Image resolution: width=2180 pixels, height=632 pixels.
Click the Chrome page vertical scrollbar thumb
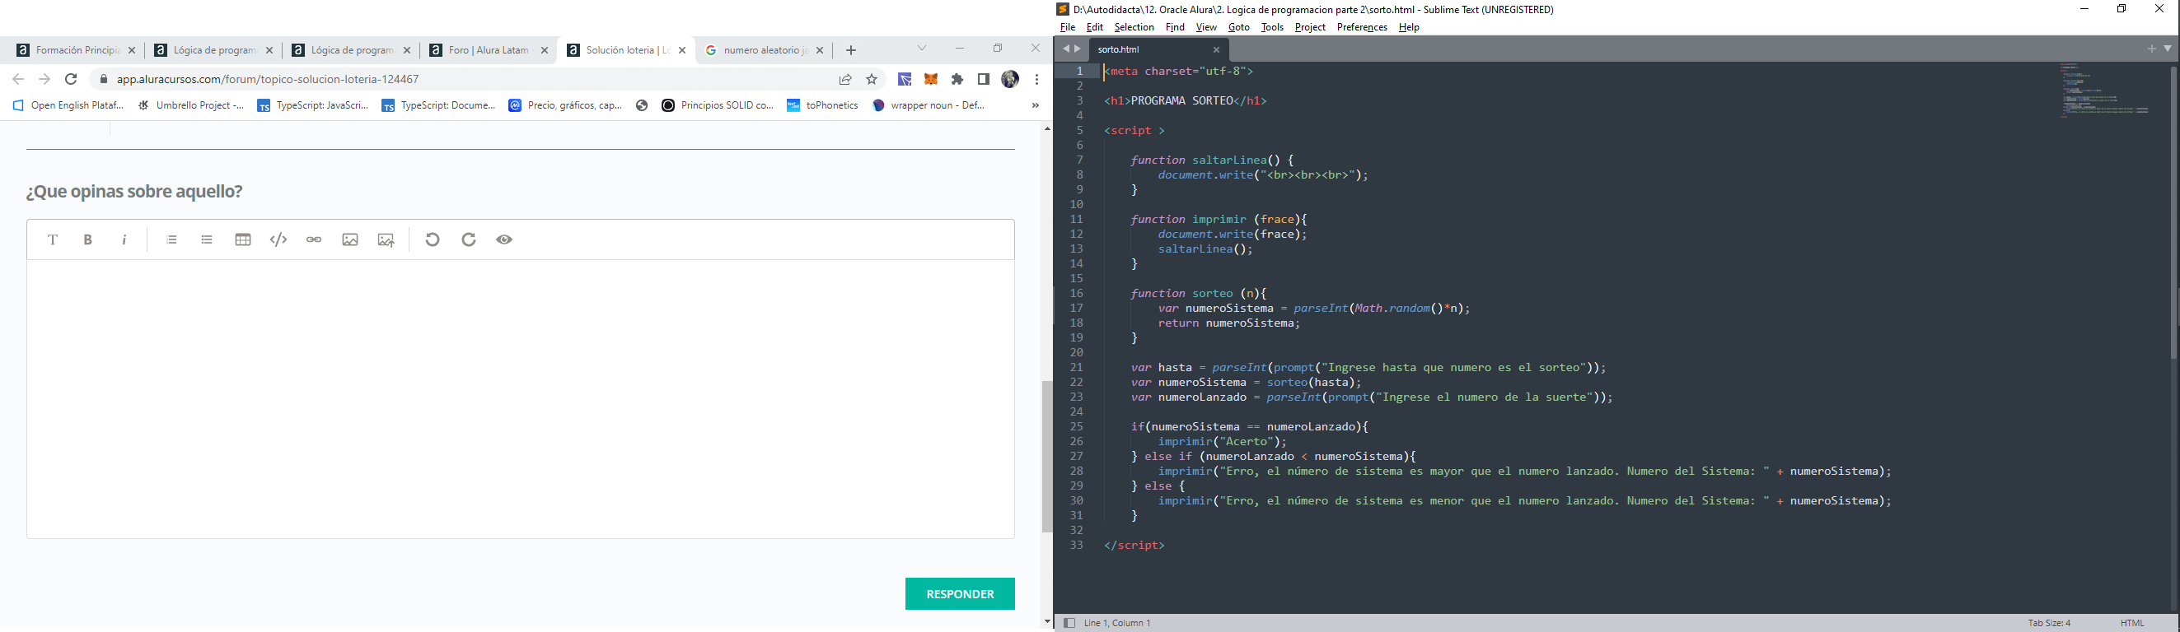[x=1047, y=456]
